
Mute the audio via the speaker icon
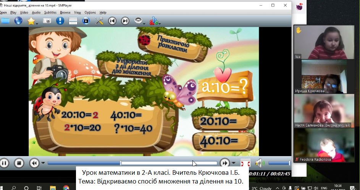tap(259, 163)
